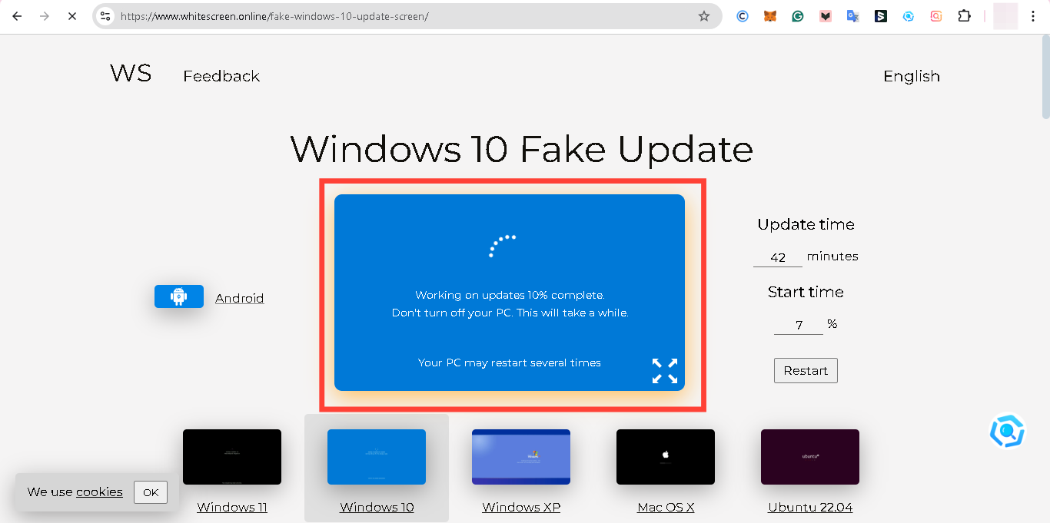Edit the update time minutes field
1050x523 pixels.
pyautogui.click(x=777, y=257)
